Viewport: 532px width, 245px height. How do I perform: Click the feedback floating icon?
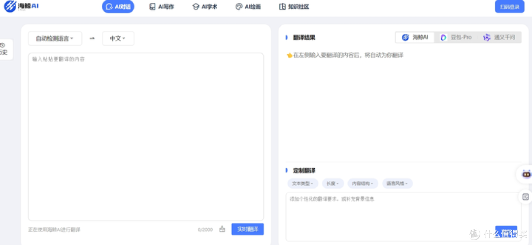pyautogui.click(x=526, y=197)
